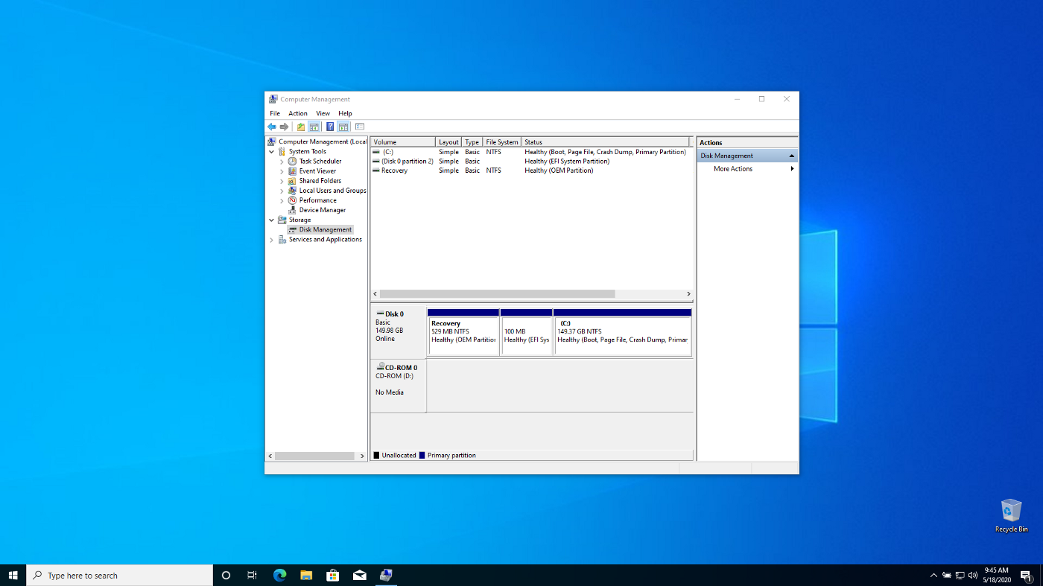Open Task View from the taskbar

click(x=253, y=575)
